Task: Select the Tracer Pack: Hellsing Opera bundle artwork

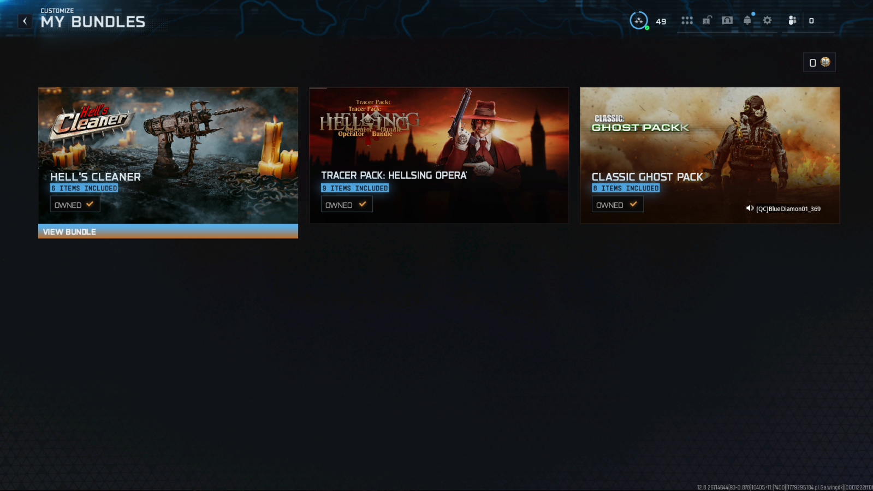Action: coord(439,155)
